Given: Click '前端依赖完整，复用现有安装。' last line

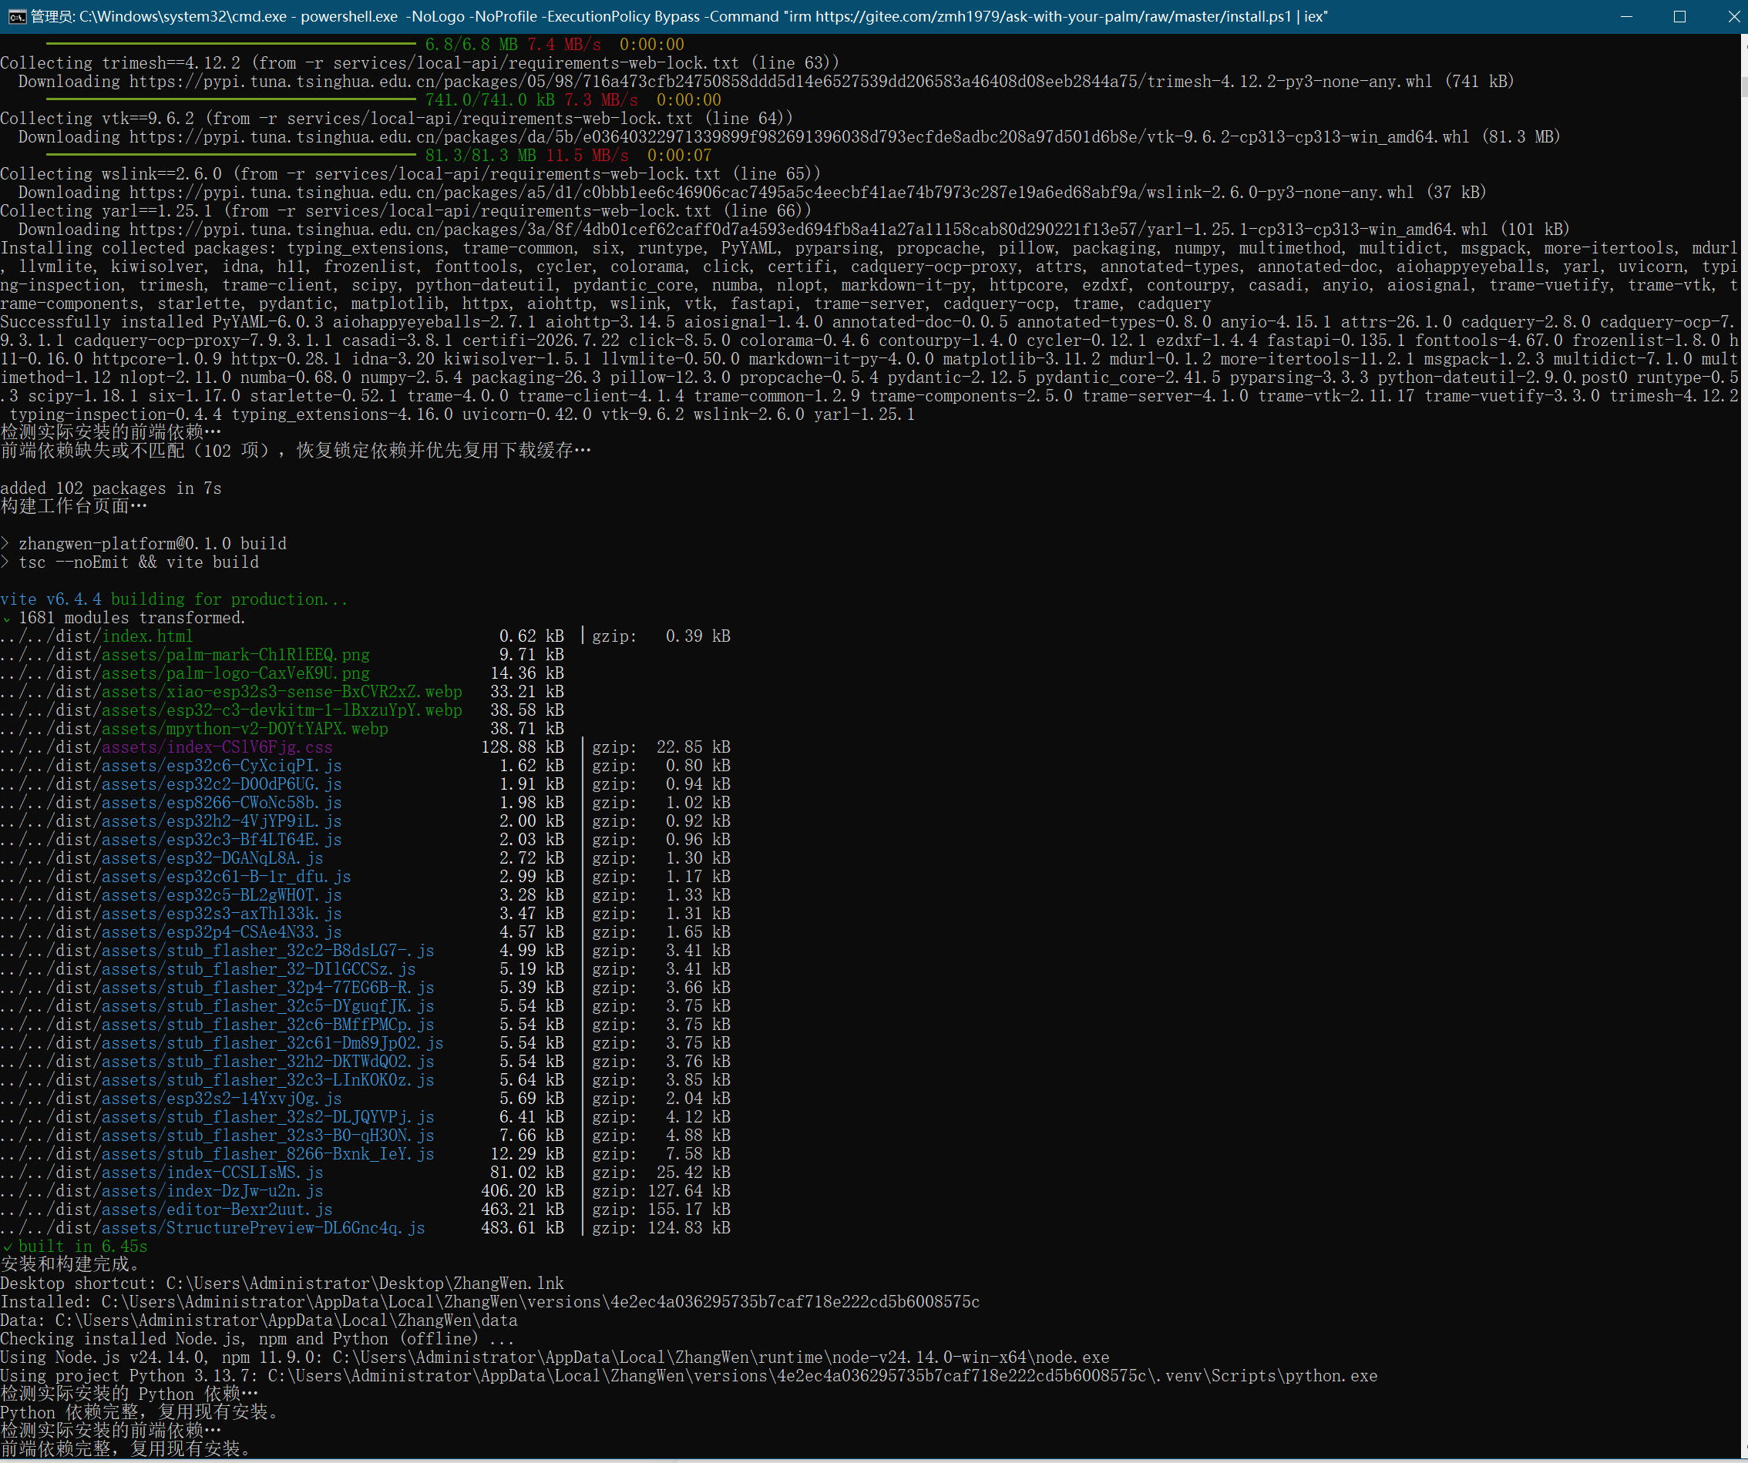Looking at the screenshot, I should [x=126, y=1450].
